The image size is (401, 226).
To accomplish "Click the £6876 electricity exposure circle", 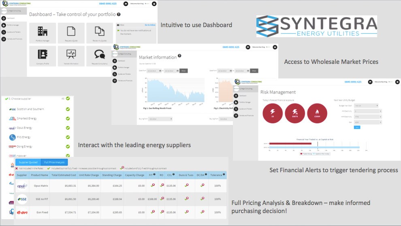I will (x=295, y=113).
